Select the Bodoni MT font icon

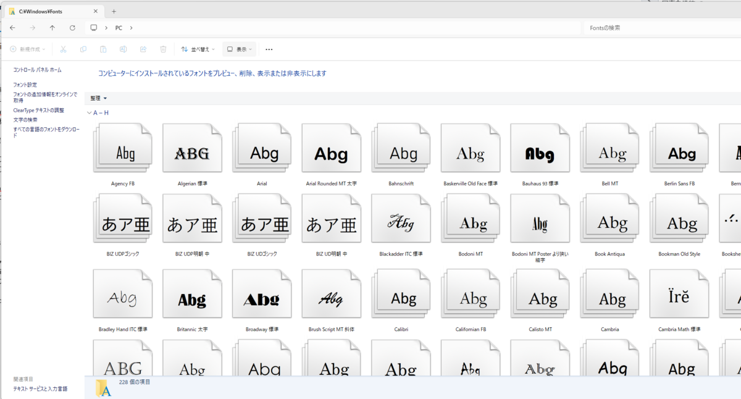(471, 219)
